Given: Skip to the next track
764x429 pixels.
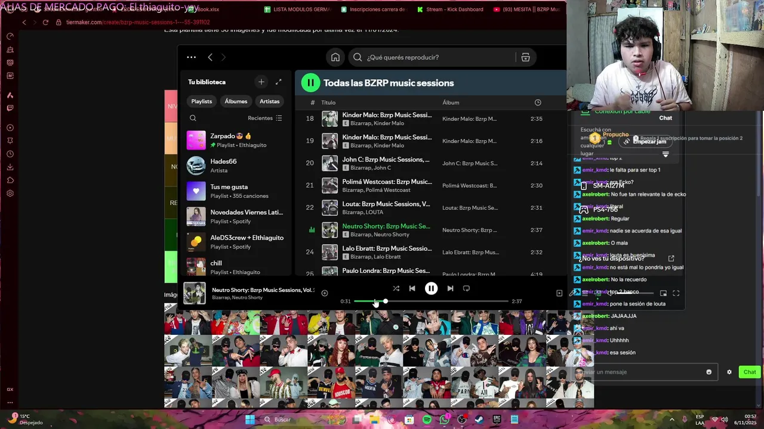Looking at the screenshot, I should point(450,288).
